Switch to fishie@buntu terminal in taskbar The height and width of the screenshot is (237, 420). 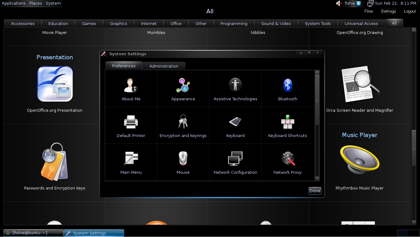click(33, 233)
